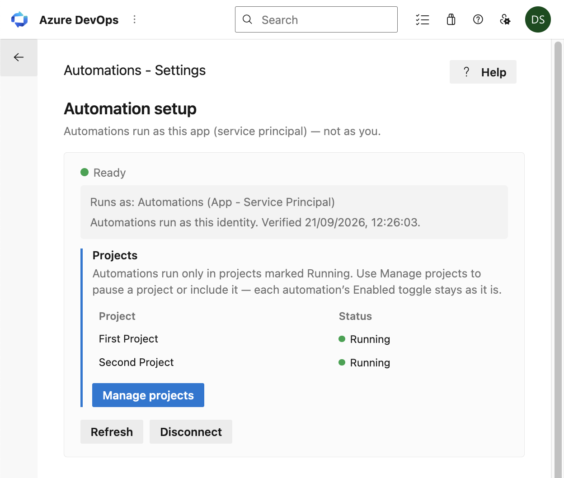
Task: Click the Disconnect button
Action: click(191, 432)
